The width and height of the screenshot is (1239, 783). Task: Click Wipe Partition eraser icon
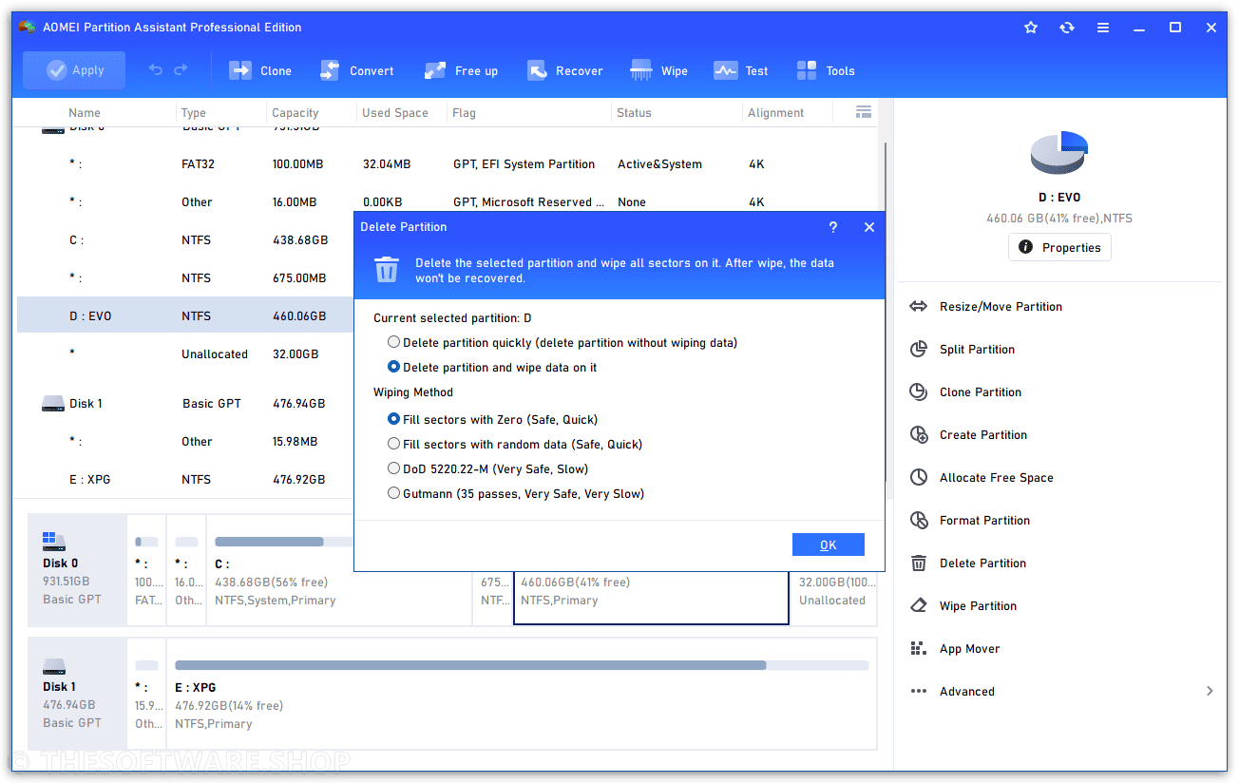(918, 605)
